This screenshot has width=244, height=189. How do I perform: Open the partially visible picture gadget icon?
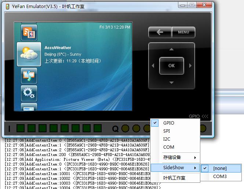[29, 107]
